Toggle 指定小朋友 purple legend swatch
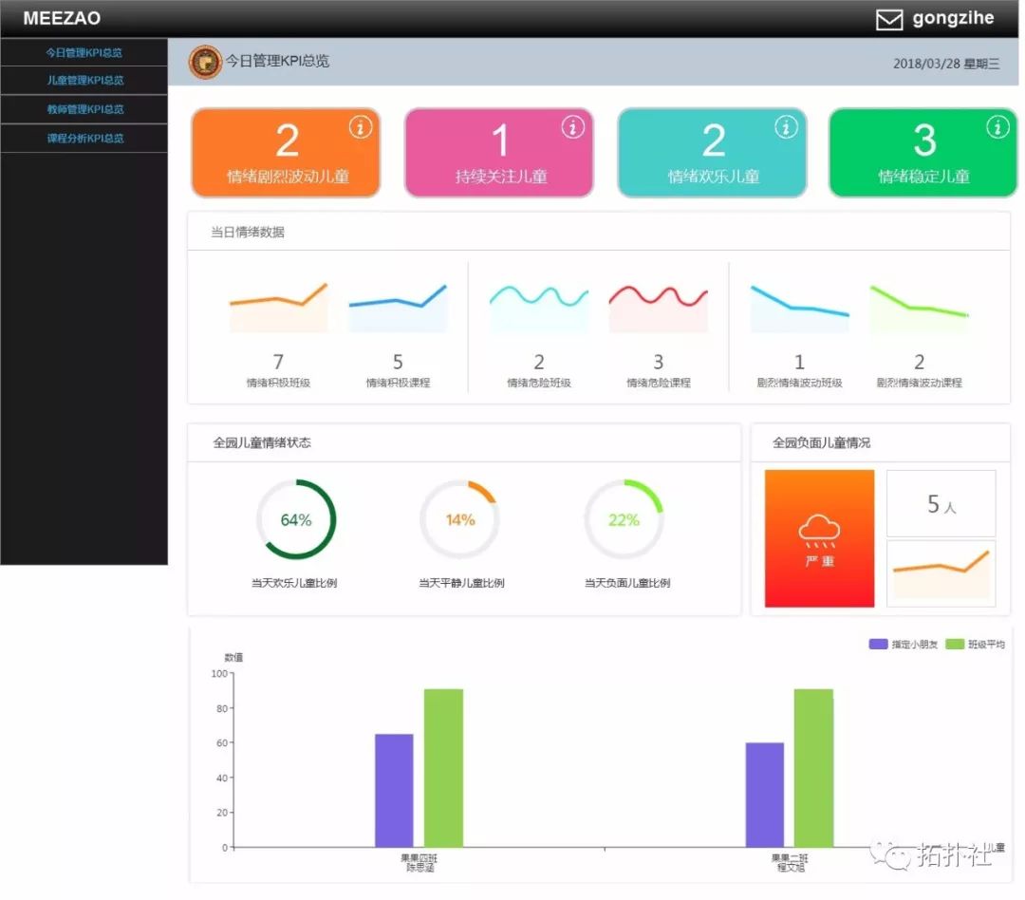Image resolution: width=1025 pixels, height=900 pixels. coord(878,645)
